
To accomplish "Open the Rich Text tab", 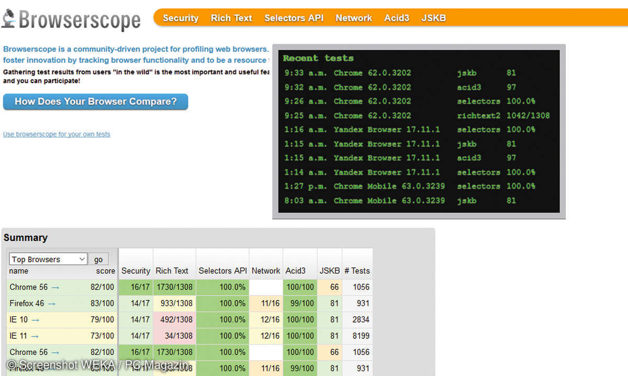I will click(231, 18).
